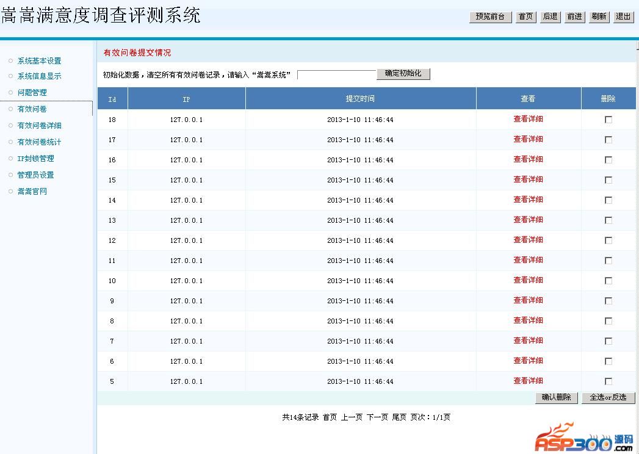The image size is (639, 454).
Task: Click the 退出 button
Action: pyautogui.click(x=623, y=16)
